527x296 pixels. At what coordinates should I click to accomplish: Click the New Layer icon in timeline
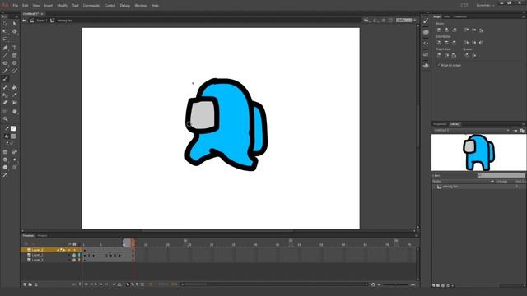click(25, 284)
